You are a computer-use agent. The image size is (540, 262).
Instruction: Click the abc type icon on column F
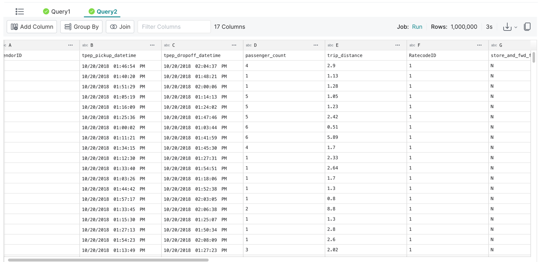pyautogui.click(x=412, y=45)
